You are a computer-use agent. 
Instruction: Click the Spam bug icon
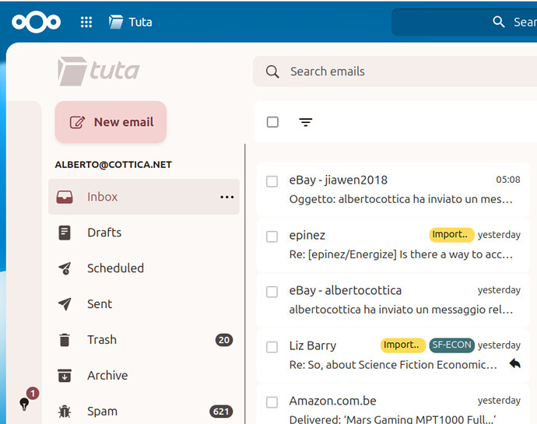point(65,412)
